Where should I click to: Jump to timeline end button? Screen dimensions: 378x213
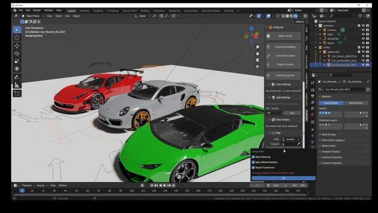click(174, 185)
